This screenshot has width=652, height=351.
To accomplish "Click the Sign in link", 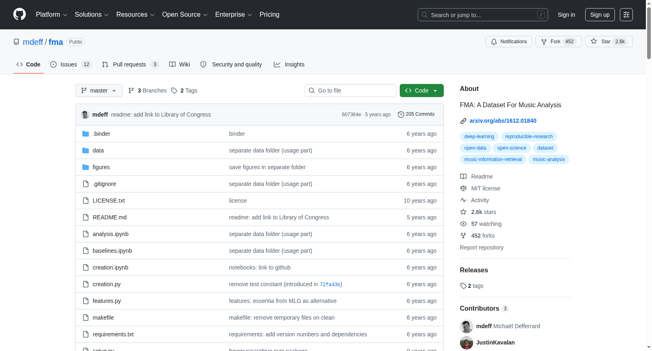I will coord(566,15).
